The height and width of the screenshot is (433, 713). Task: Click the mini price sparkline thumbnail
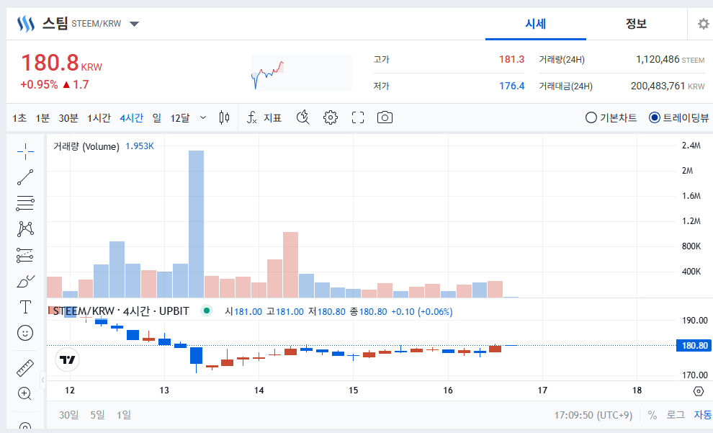pyautogui.click(x=302, y=73)
